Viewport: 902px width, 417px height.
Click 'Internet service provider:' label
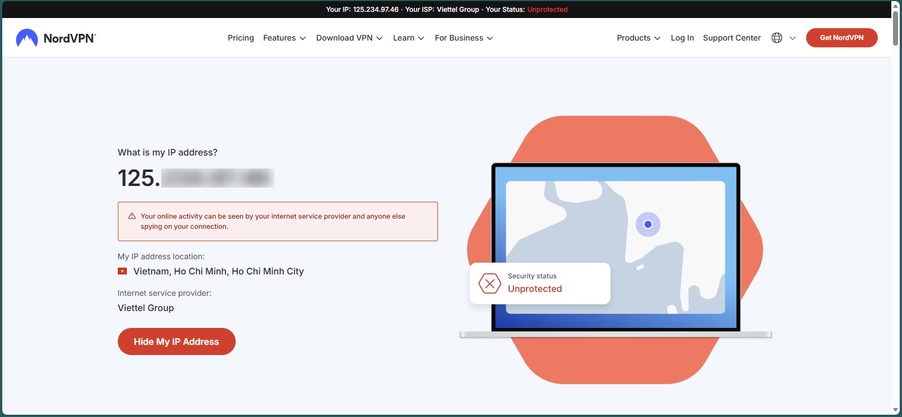165,293
